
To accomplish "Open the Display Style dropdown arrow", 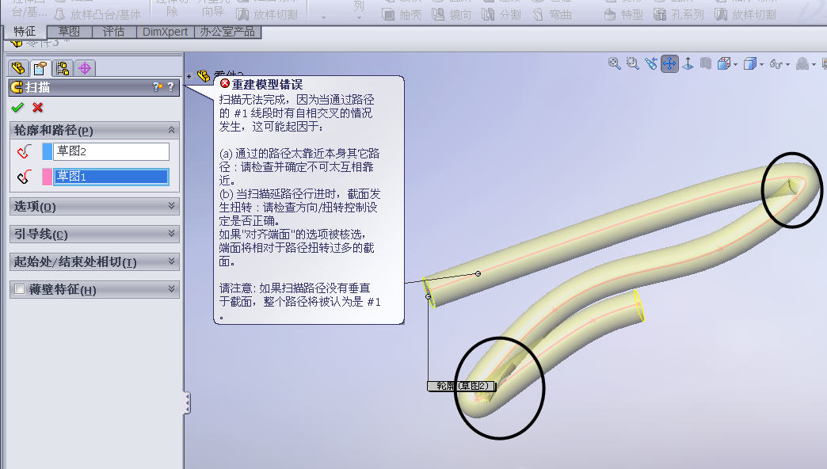I will coord(761,65).
